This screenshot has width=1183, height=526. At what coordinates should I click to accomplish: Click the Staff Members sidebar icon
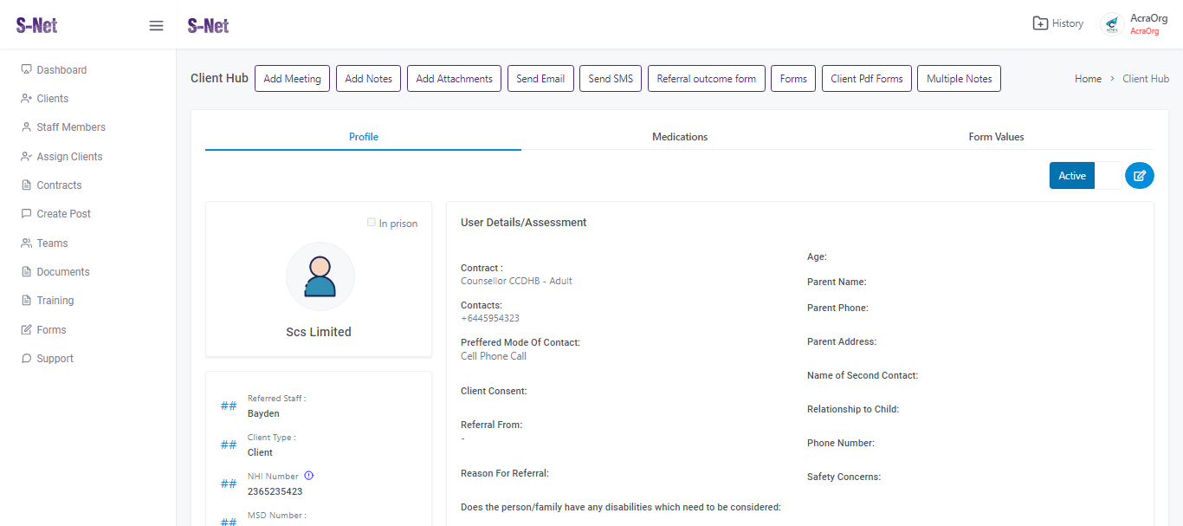click(27, 127)
